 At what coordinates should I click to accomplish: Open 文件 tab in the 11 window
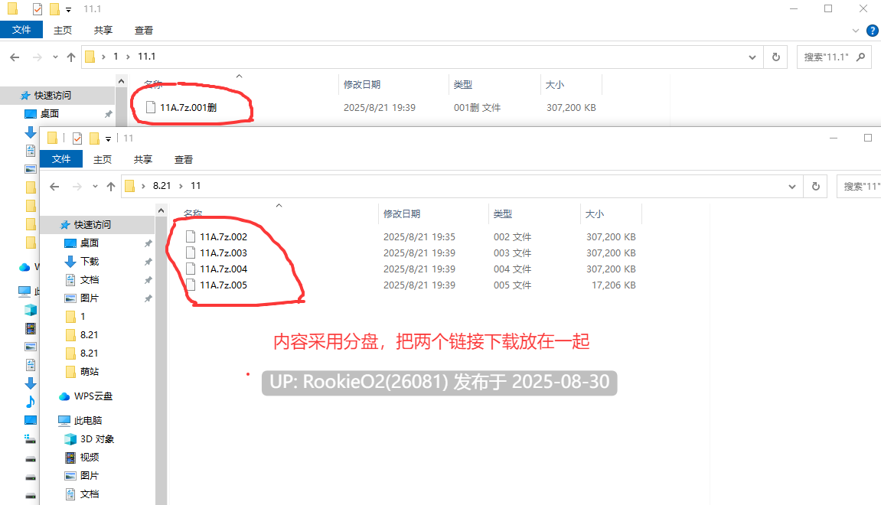[x=61, y=159]
